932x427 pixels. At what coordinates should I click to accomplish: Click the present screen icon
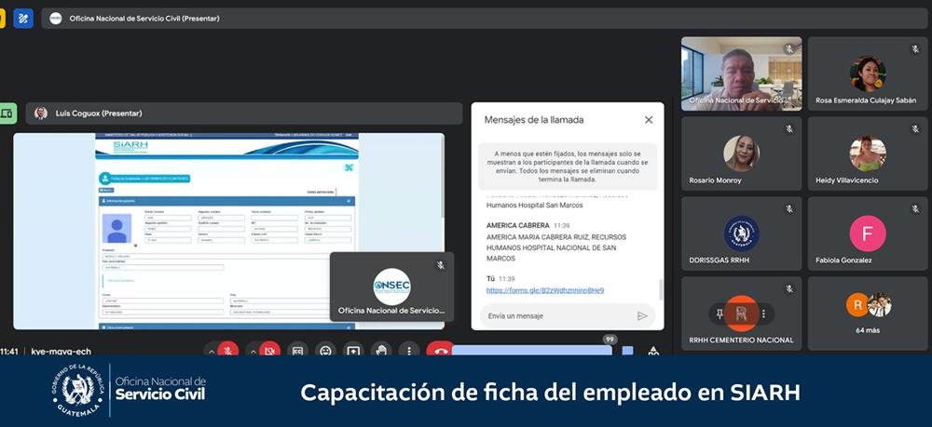click(x=353, y=351)
